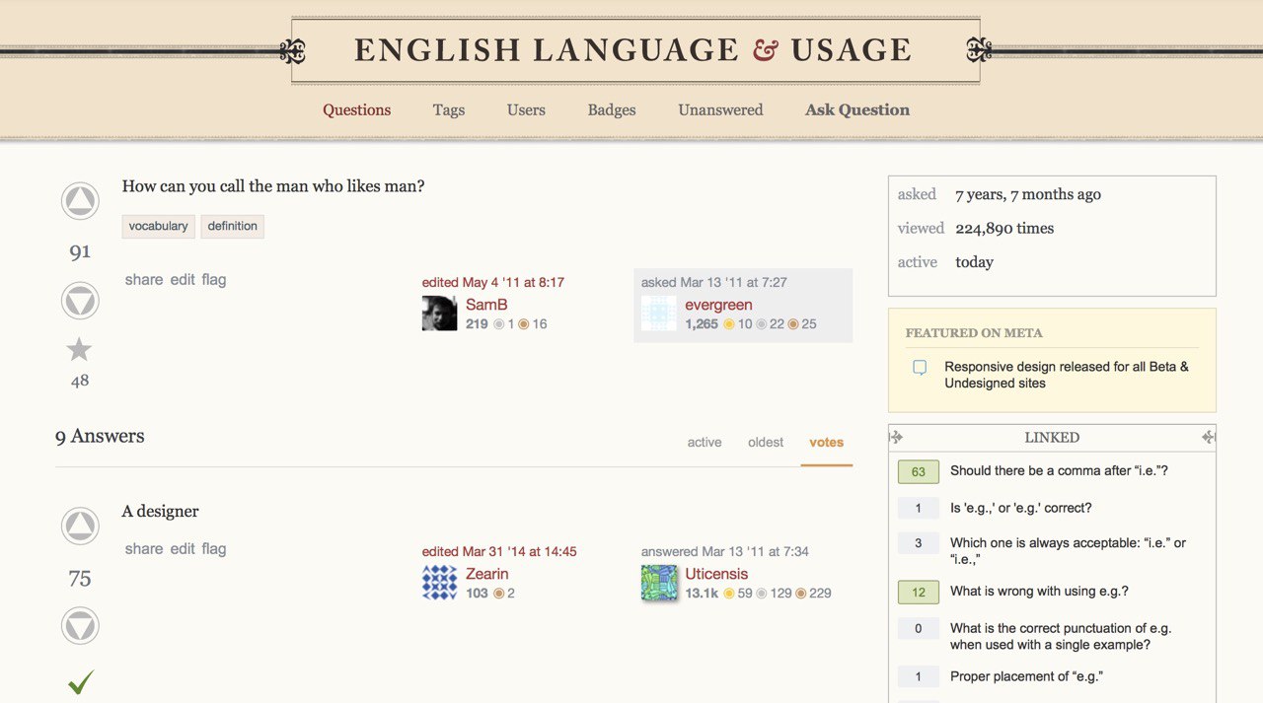
Task: Click the green accepted-answer checkmark
Action: pyautogui.click(x=81, y=681)
